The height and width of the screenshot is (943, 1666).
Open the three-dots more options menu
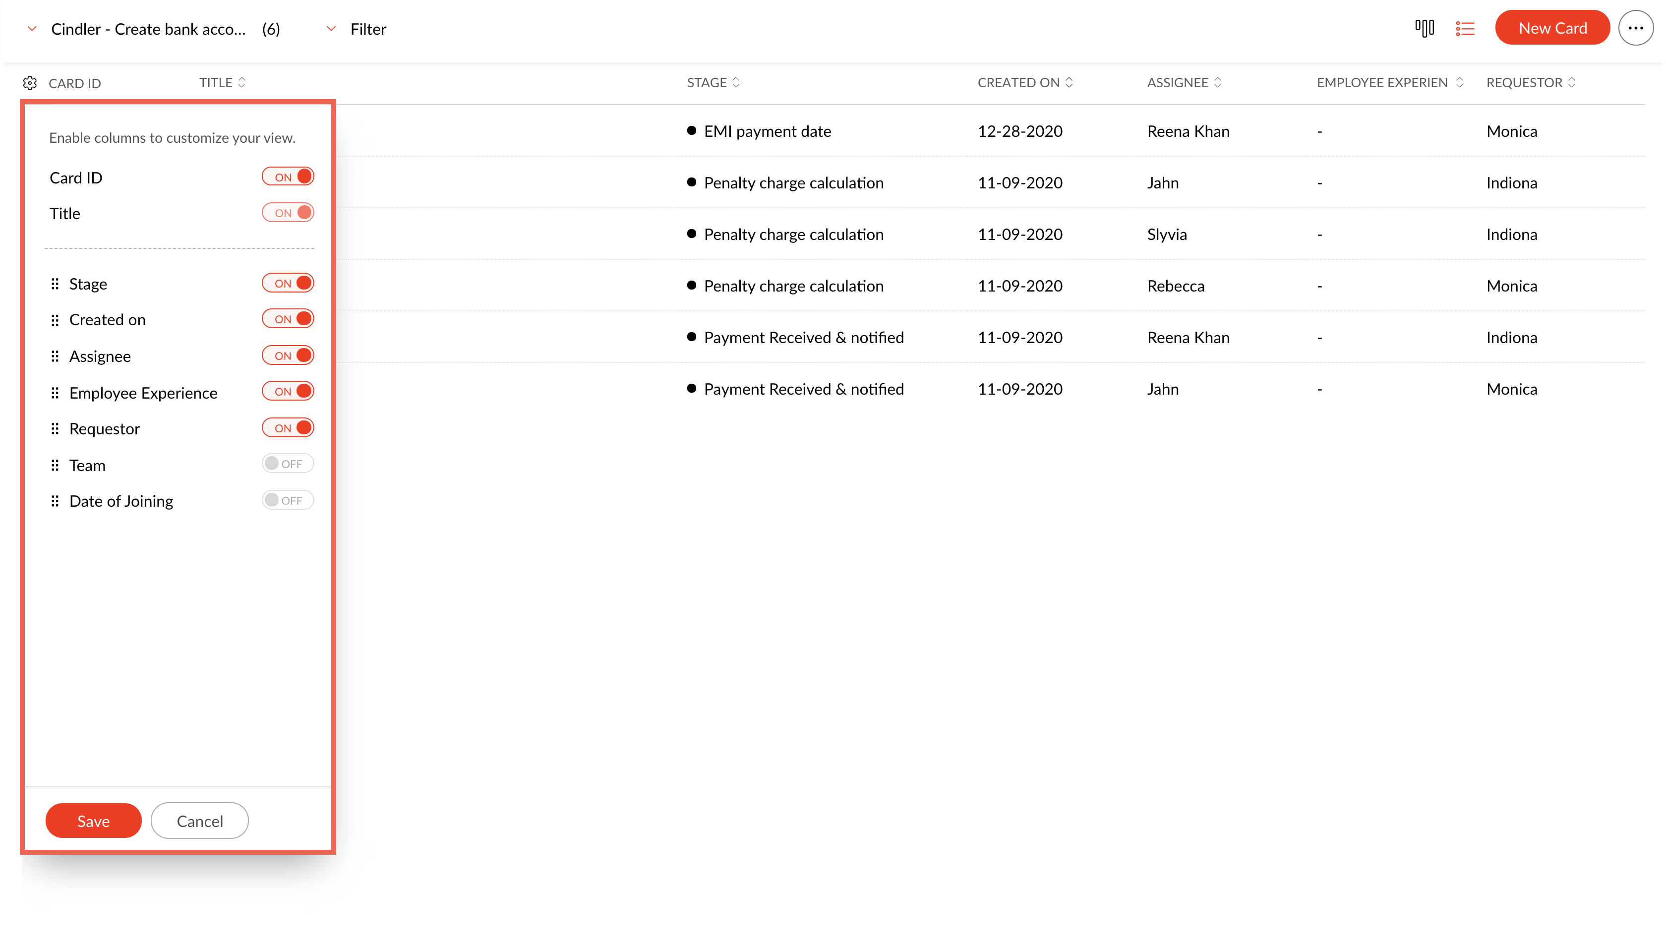[1636, 28]
